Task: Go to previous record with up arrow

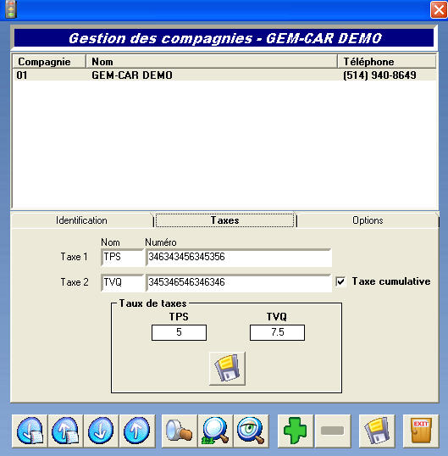Action: click(x=137, y=431)
